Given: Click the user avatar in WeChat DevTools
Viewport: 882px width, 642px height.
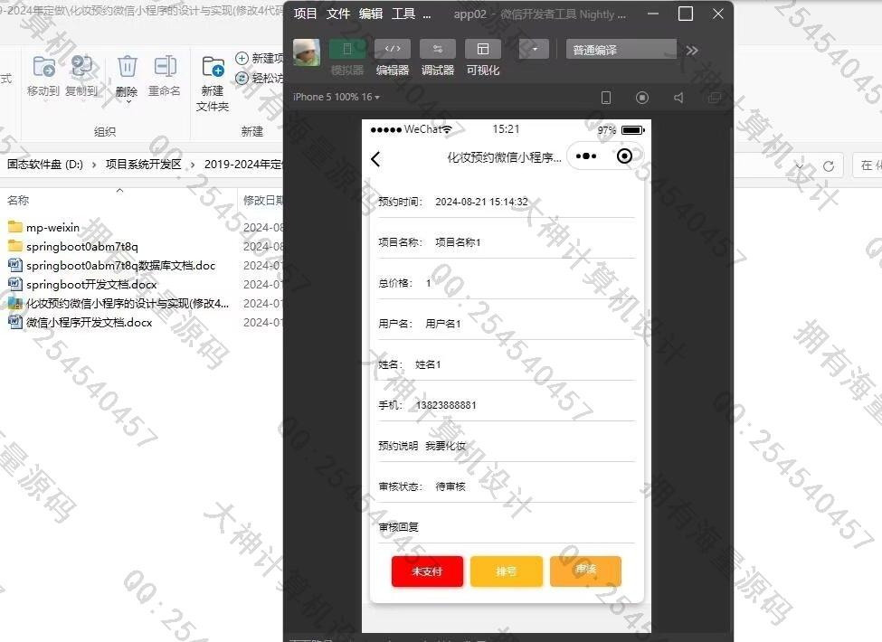Looking at the screenshot, I should (x=307, y=52).
